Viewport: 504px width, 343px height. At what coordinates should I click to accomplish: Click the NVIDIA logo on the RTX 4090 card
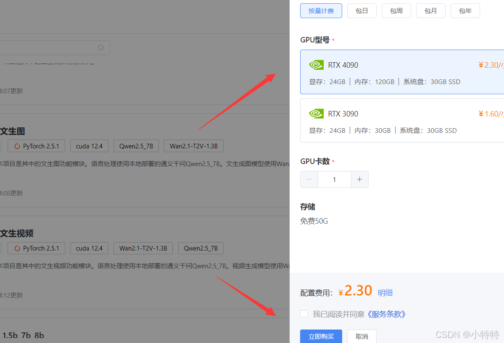316,65
